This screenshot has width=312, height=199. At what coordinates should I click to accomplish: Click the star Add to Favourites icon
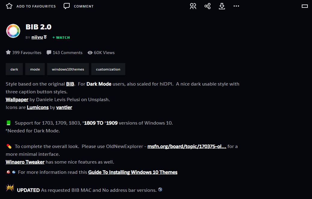click(9, 6)
